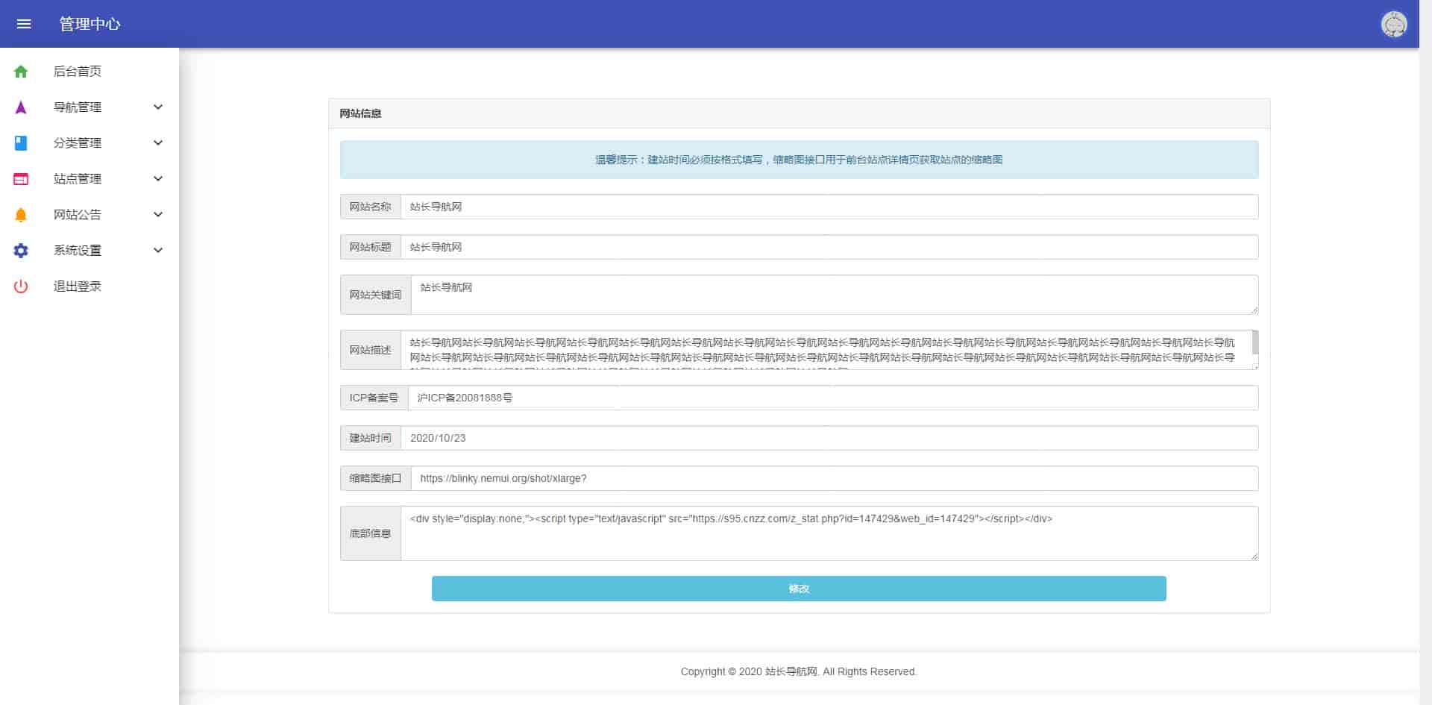This screenshot has width=1432, height=705.
Task: Open the user avatar in the header
Action: [1393, 24]
